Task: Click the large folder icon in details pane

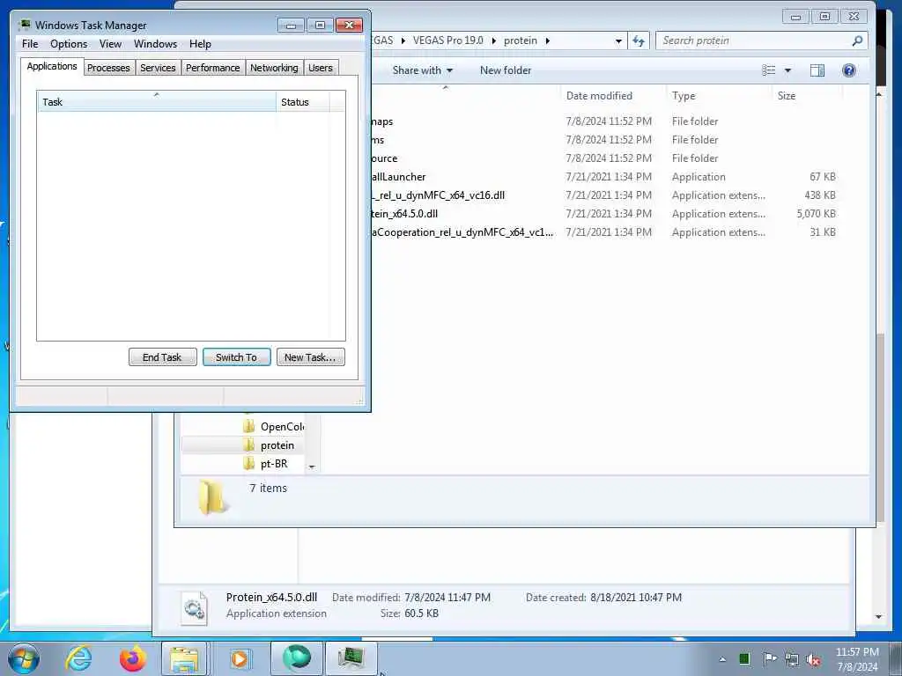Action: click(x=214, y=498)
